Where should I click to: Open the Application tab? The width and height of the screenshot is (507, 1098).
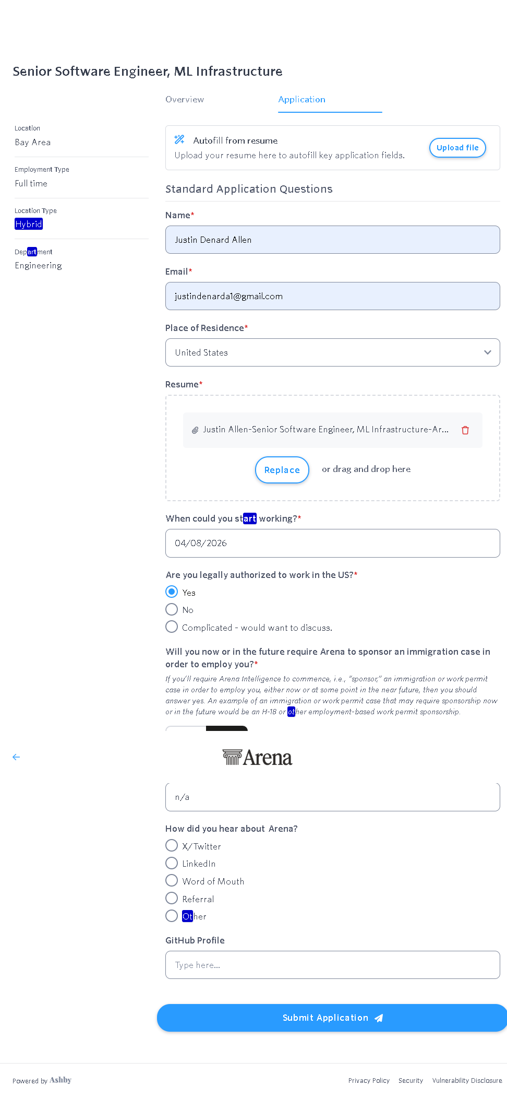click(301, 99)
